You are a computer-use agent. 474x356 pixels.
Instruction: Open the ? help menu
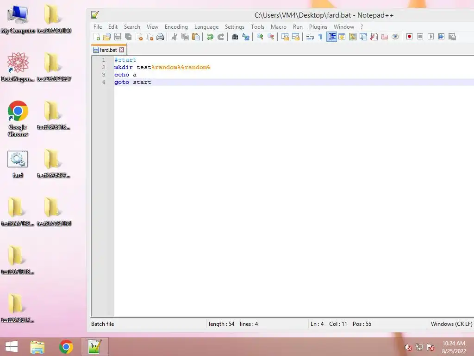pos(362,27)
